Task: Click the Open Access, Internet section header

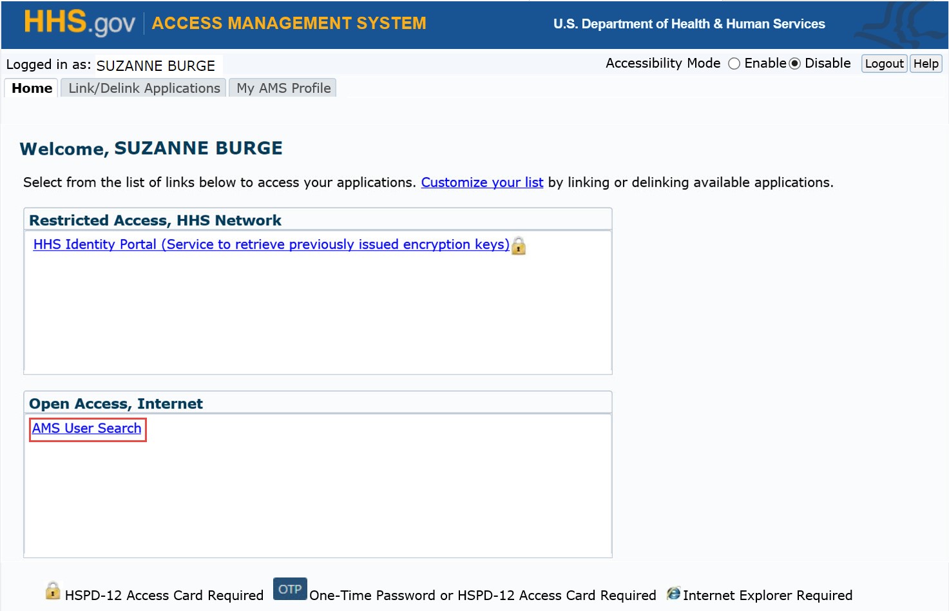Action: point(116,403)
